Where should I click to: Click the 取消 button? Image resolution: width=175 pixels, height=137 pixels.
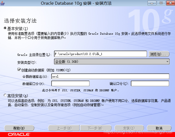click(159, 128)
